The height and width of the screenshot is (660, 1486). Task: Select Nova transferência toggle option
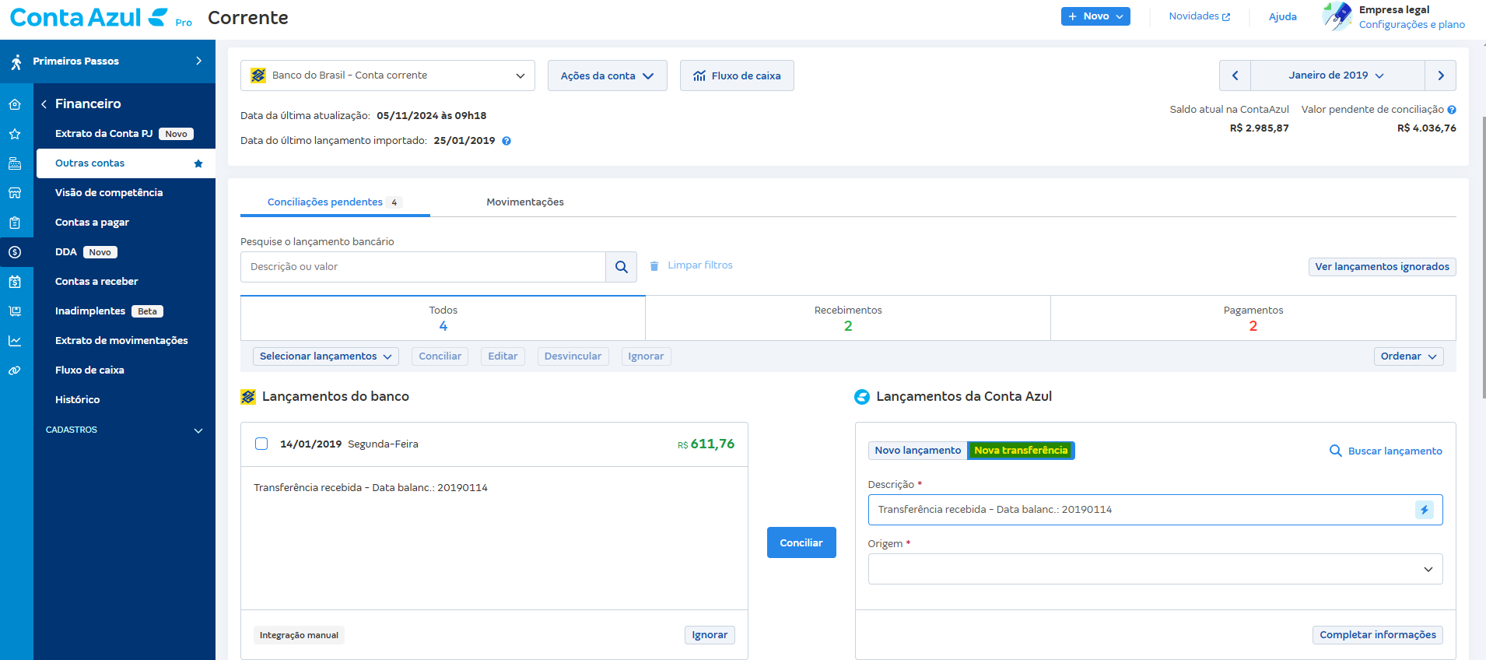tap(1021, 451)
